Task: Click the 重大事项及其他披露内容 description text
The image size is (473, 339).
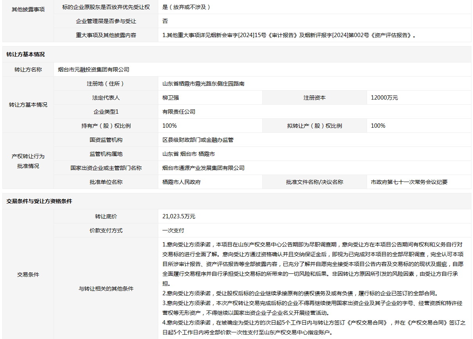Action: tap(288, 35)
